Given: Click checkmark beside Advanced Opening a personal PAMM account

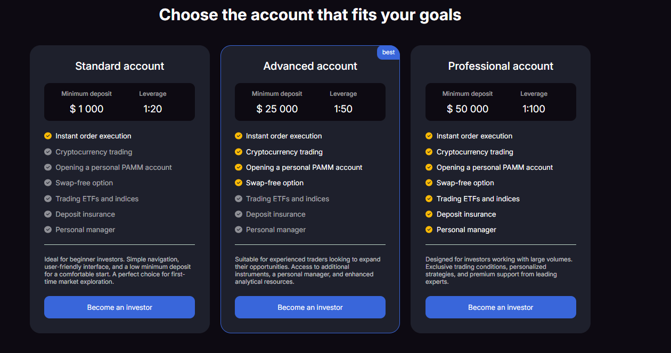Looking at the screenshot, I should (239, 167).
